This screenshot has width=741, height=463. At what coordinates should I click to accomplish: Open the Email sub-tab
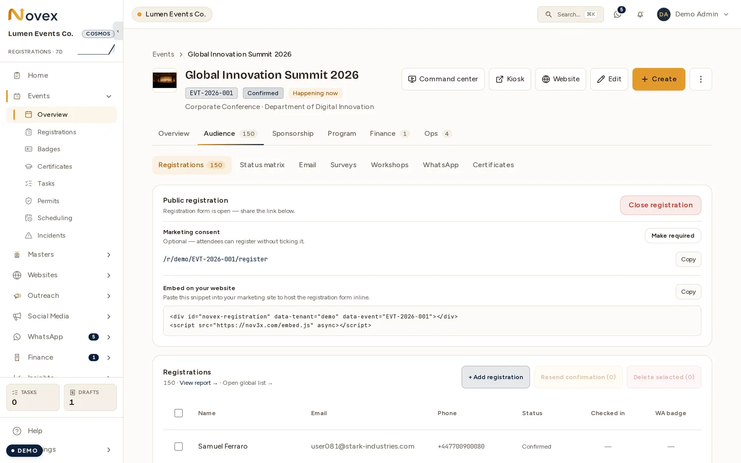307,165
